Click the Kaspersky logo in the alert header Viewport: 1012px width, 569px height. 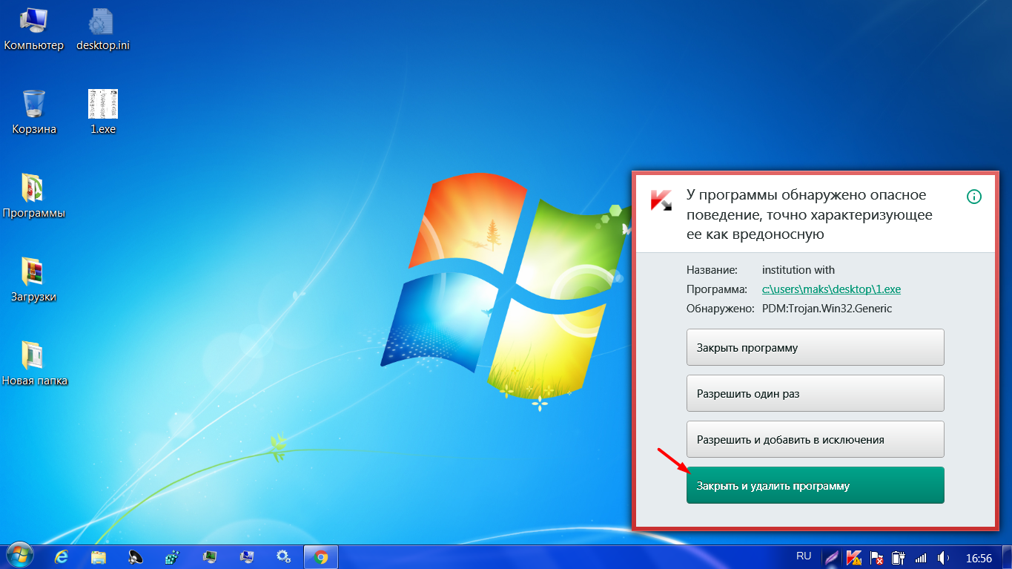point(661,200)
